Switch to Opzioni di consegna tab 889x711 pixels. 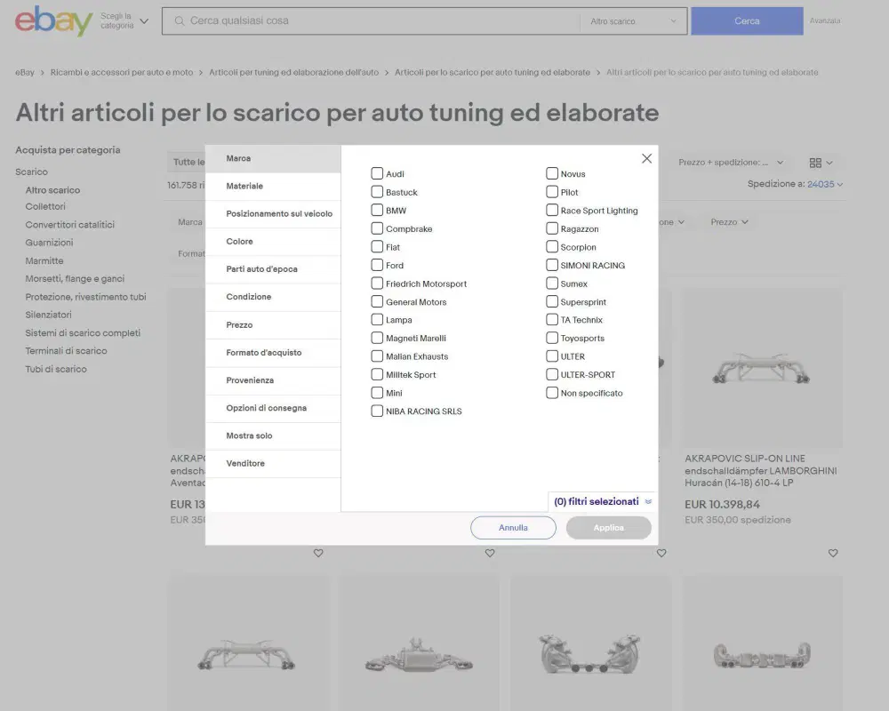point(273,409)
